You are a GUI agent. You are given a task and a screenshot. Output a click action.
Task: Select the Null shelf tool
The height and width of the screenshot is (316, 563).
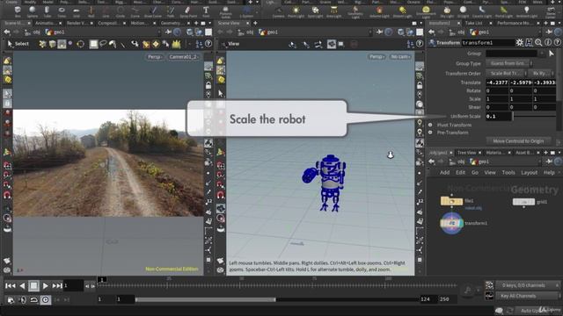click(x=91, y=11)
